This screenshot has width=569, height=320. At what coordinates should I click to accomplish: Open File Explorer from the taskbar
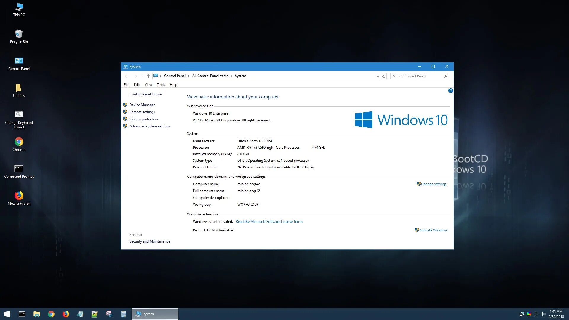36,314
